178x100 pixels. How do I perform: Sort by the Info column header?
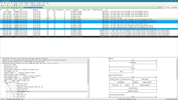pos(106,10)
